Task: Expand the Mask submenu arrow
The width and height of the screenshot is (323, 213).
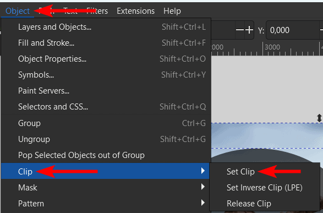Action: click(203, 187)
